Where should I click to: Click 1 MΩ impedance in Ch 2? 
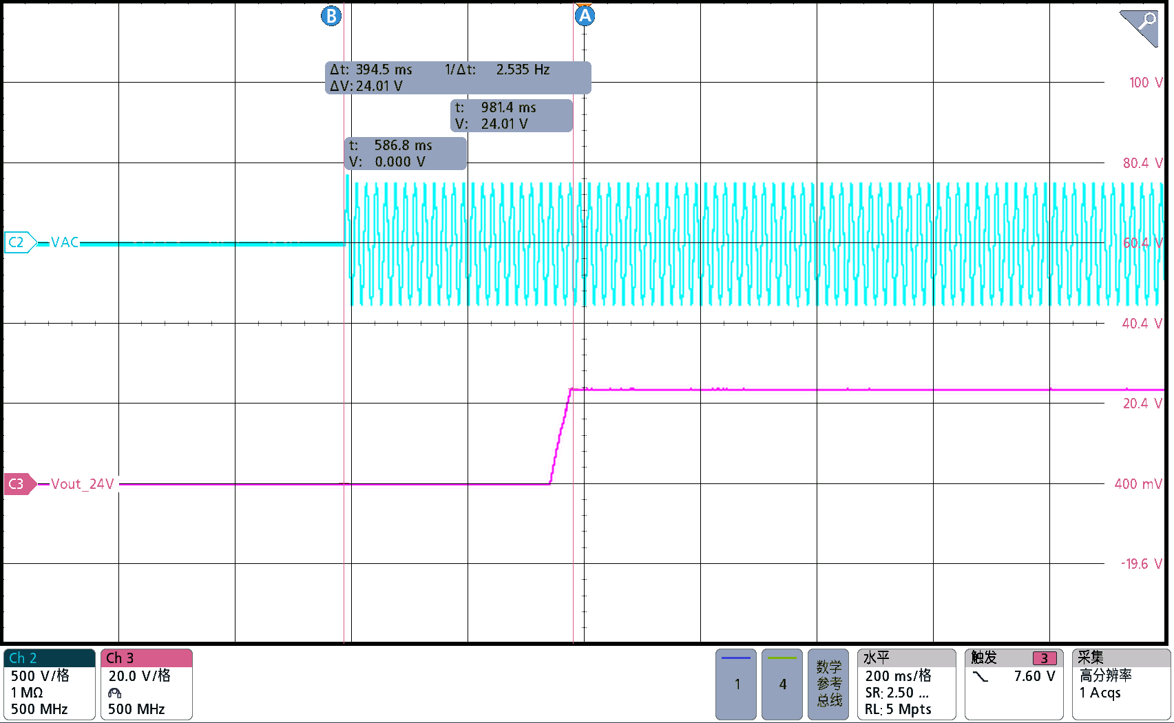point(27,693)
